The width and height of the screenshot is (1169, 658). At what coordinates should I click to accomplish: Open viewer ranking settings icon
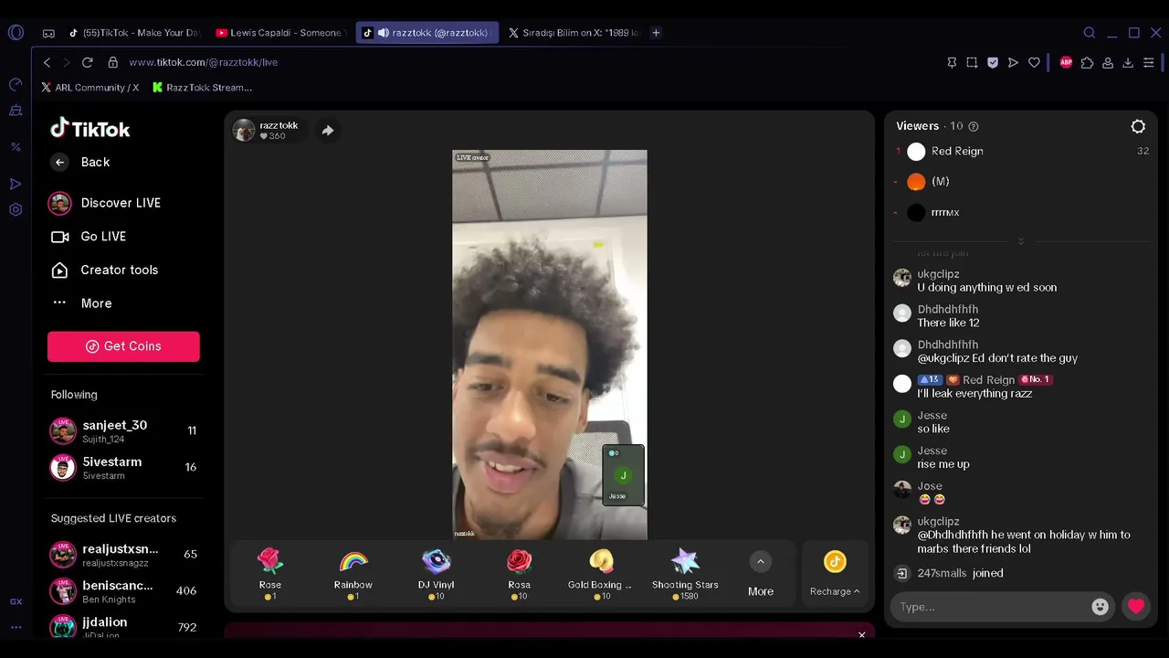click(1138, 127)
